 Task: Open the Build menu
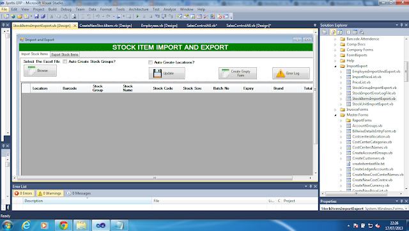click(52, 9)
